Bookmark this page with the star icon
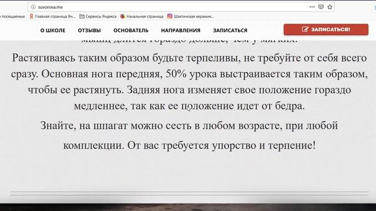This screenshot has width=376, height=211. click(x=330, y=6)
